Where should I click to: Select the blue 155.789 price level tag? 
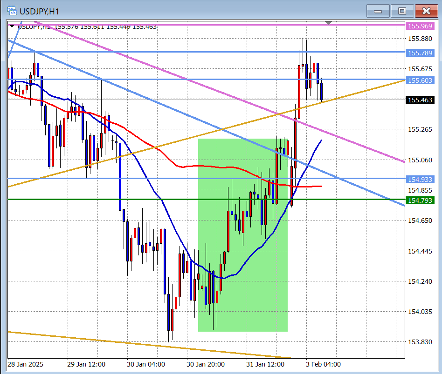(x=421, y=53)
